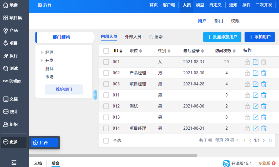The image size is (279, 167).
Task: Switch to the 外部人员 tab
Action: (x=133, y=37)
